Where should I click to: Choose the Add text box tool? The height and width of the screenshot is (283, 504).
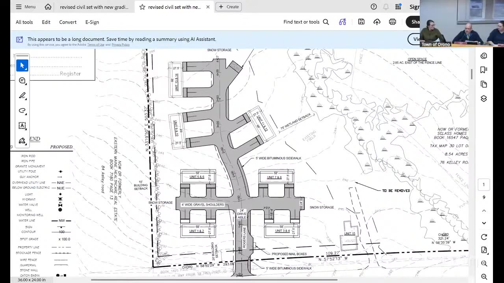pyautogui.click(x=22, y=126)
